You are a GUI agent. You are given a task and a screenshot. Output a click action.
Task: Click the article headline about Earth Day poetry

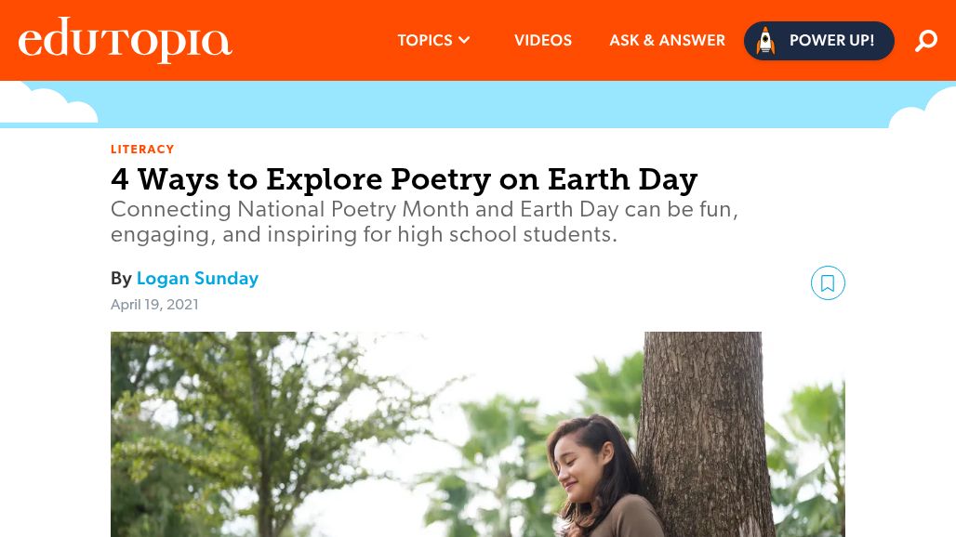[404, 178]
